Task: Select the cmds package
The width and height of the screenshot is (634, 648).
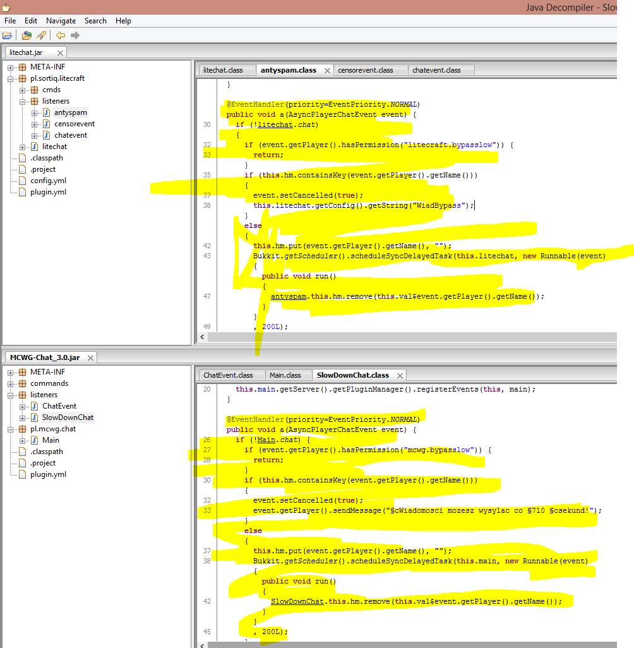Action: [x=51, y=90]
